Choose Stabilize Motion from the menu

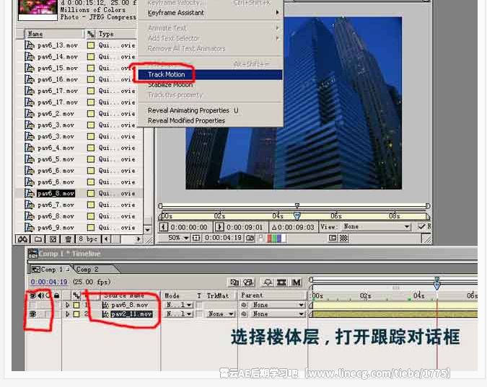(210, 85)
